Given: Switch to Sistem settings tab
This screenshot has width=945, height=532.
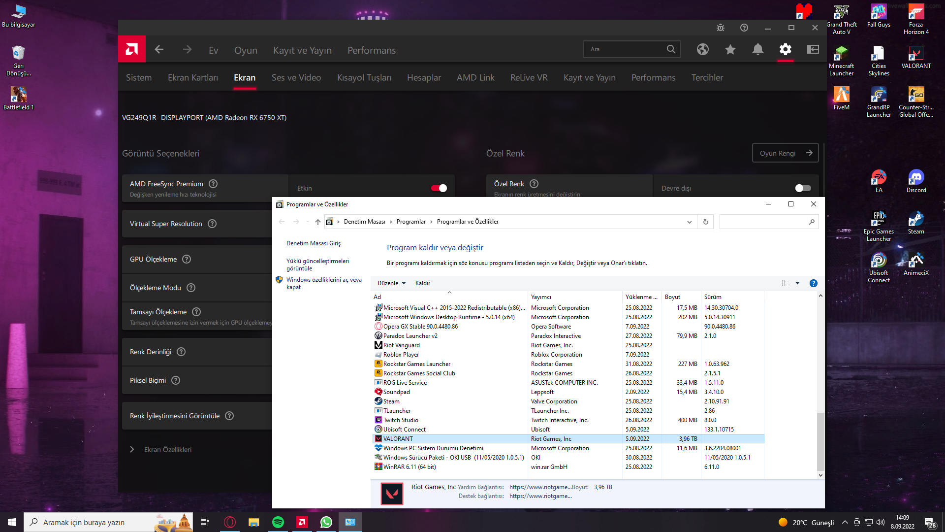Looking at the screenshot, I should 139,77.
